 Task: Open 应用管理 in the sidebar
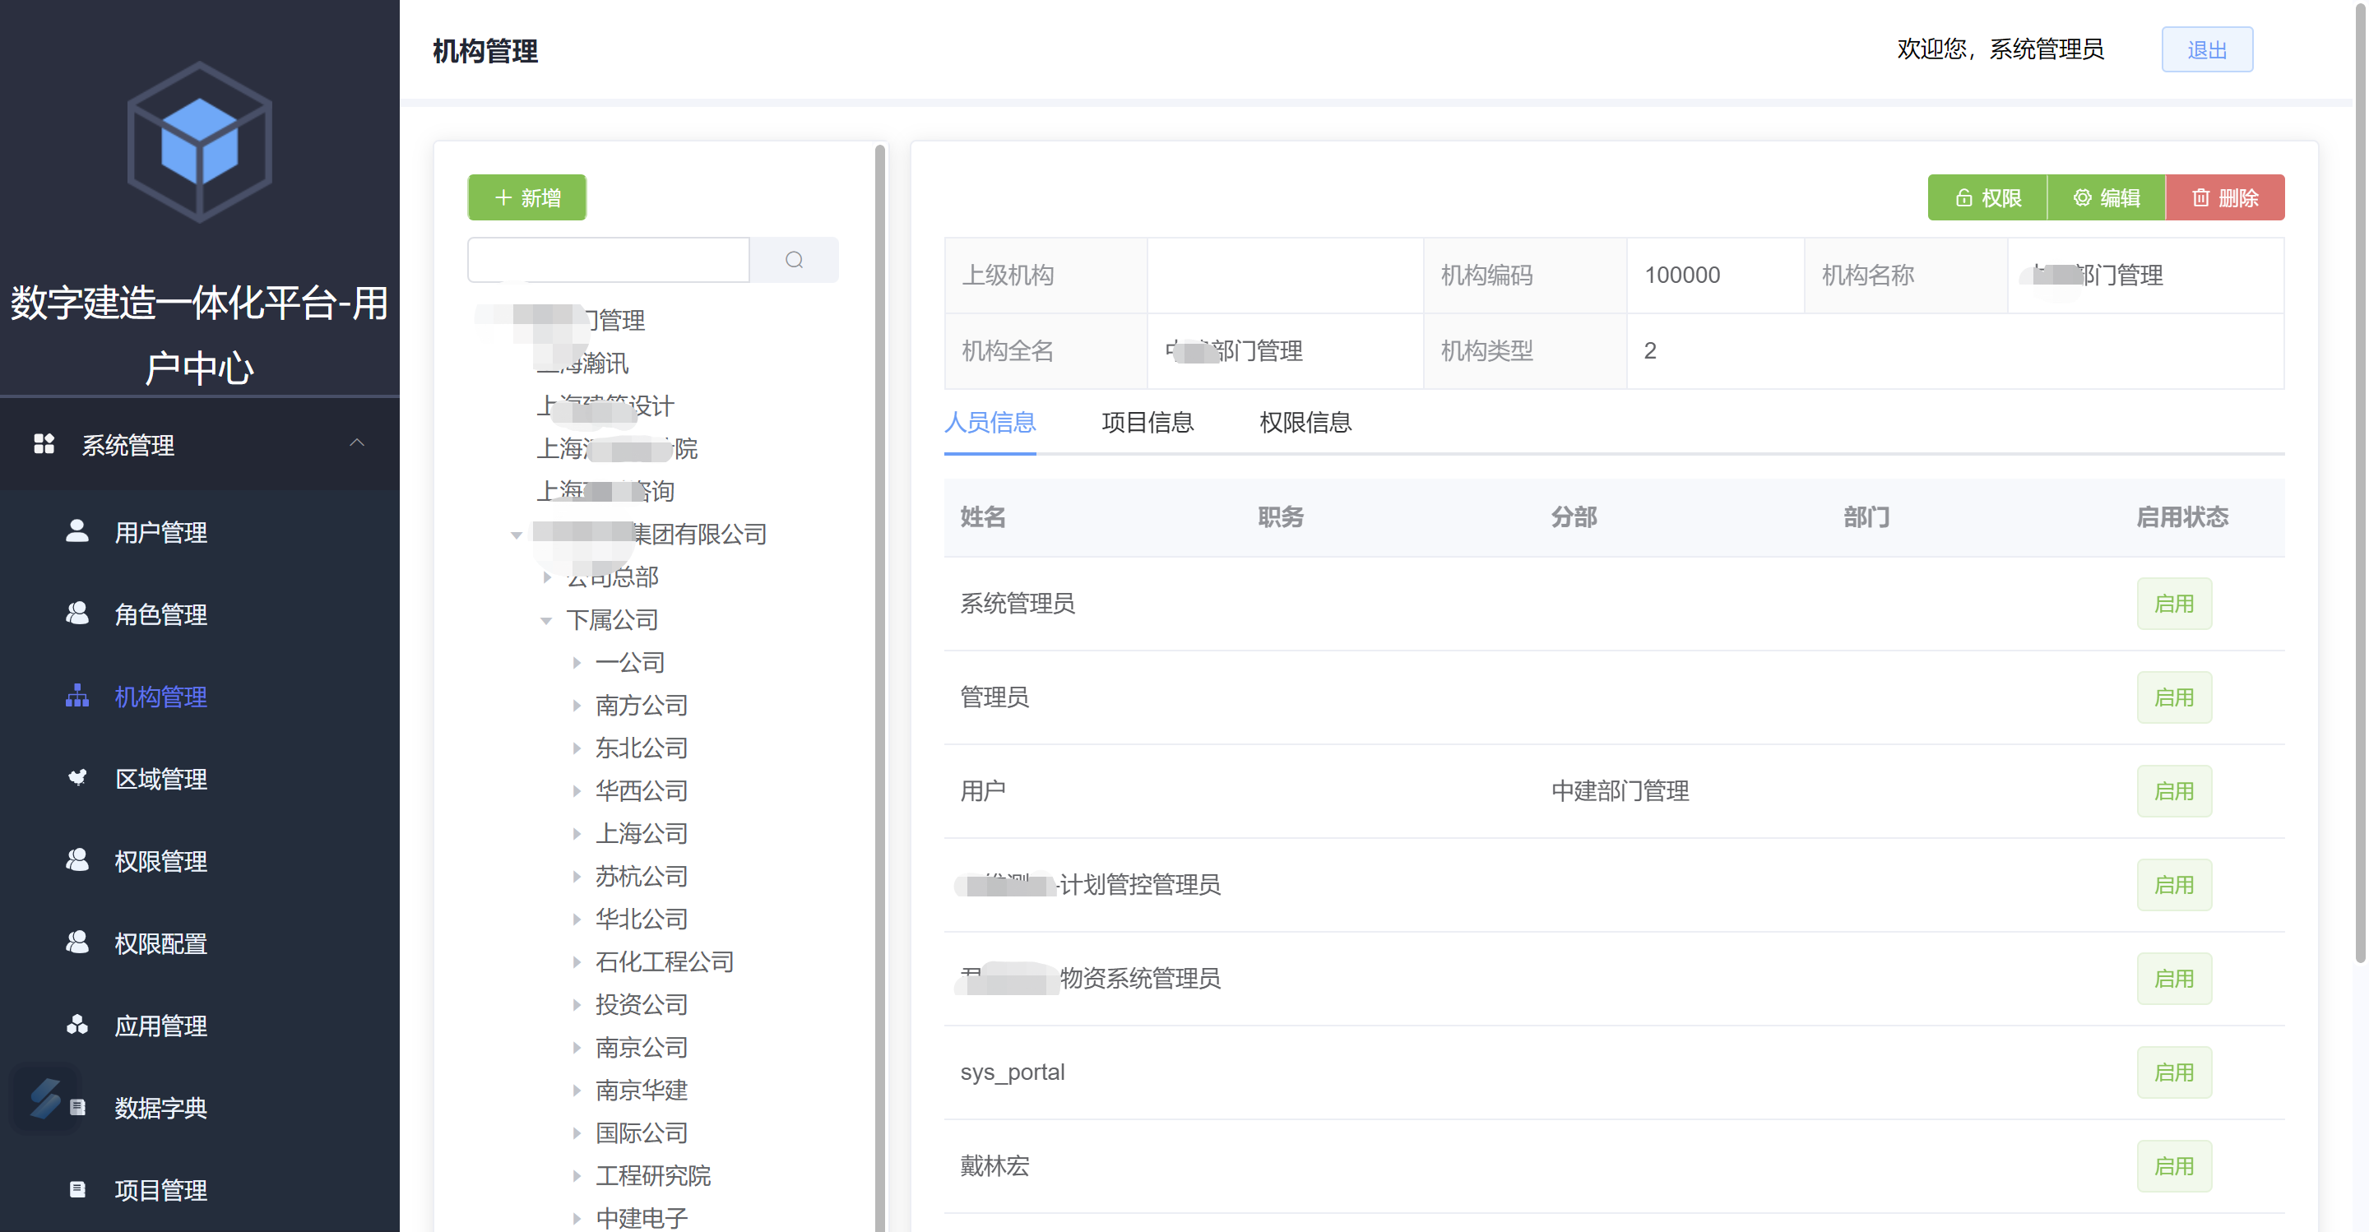click(x=161, y=1025)
